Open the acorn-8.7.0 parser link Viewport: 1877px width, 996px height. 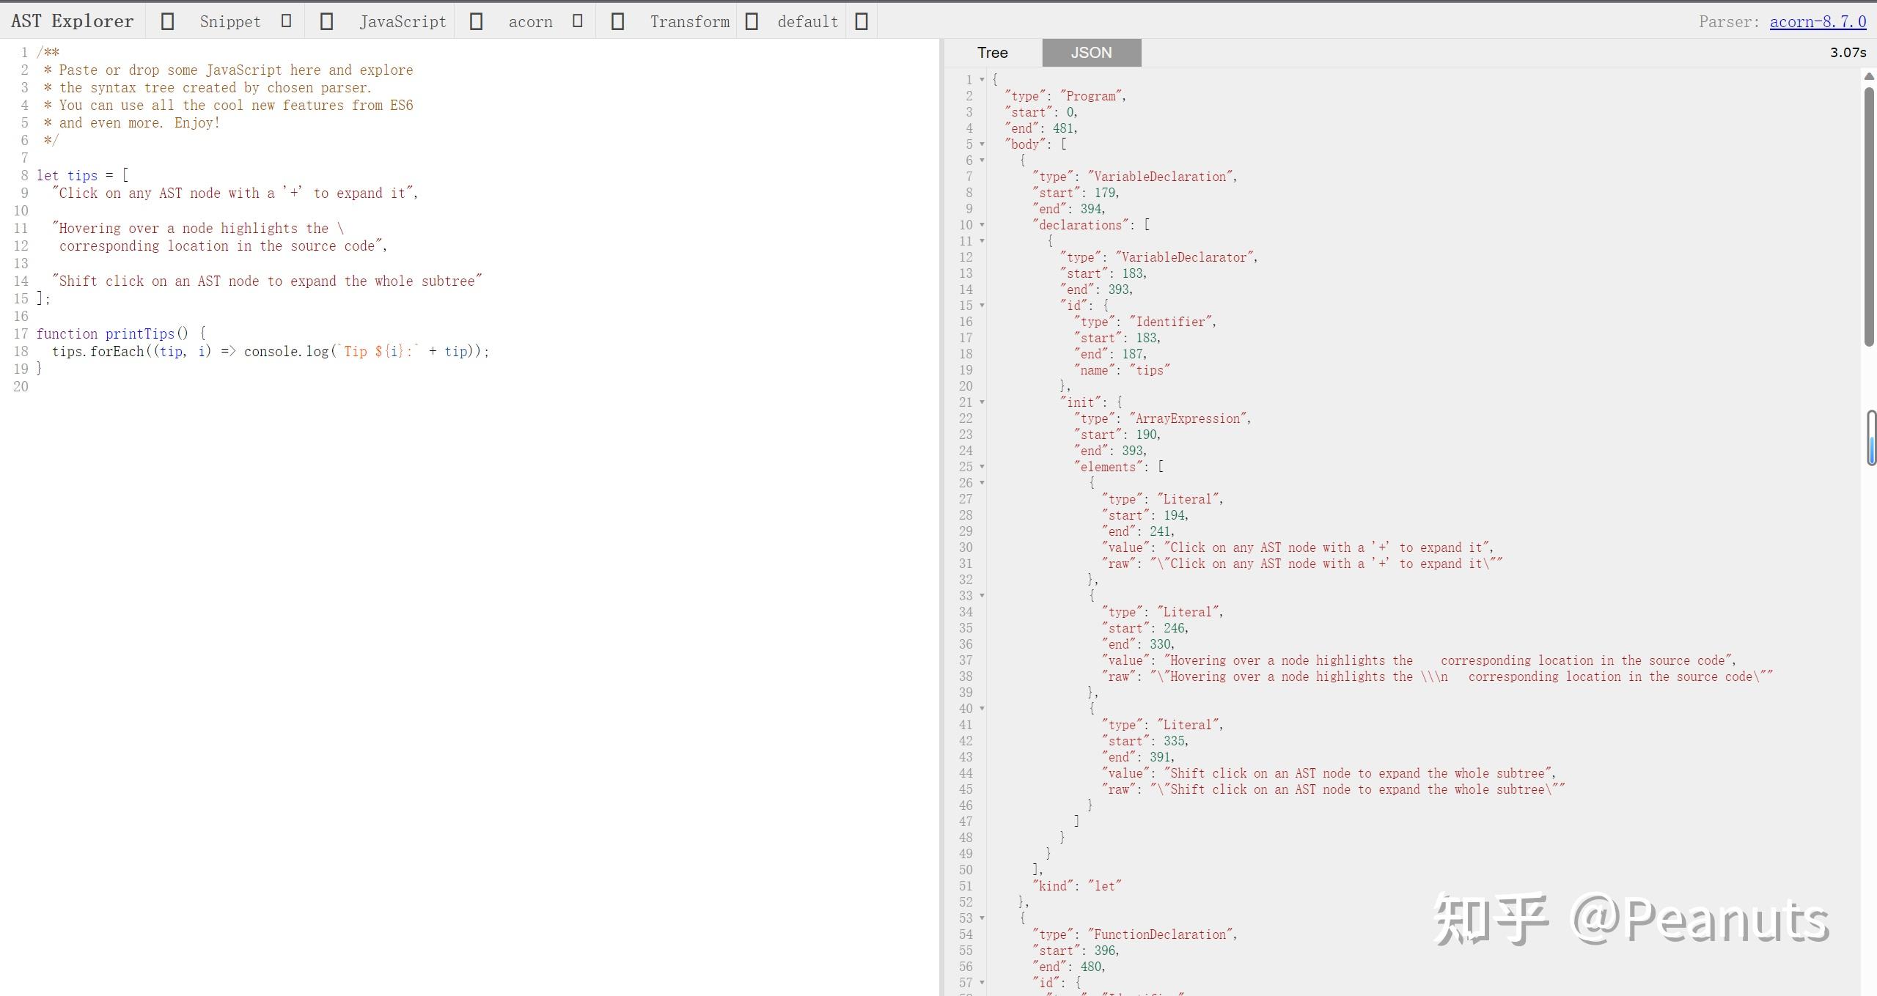(x=1818, y=22)
